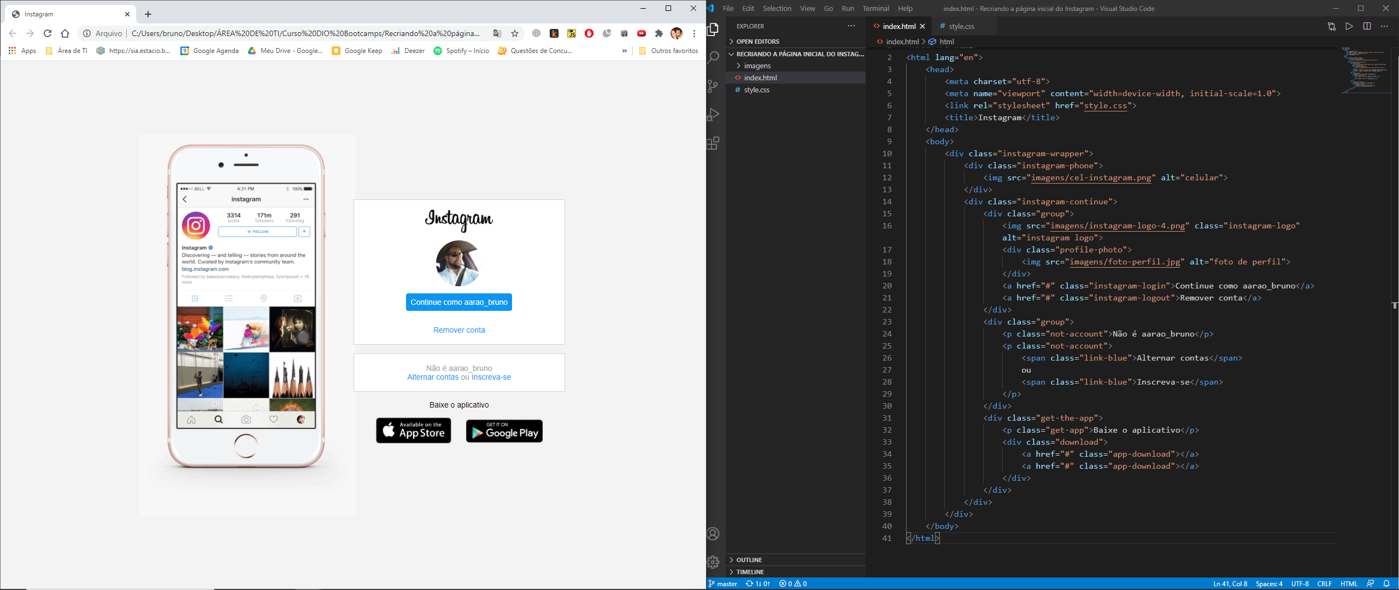
Task: Open the Manage gear menu
Action: coord(712,562)
